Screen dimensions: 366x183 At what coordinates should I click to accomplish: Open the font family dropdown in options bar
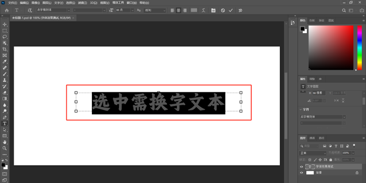coord(54,10)
